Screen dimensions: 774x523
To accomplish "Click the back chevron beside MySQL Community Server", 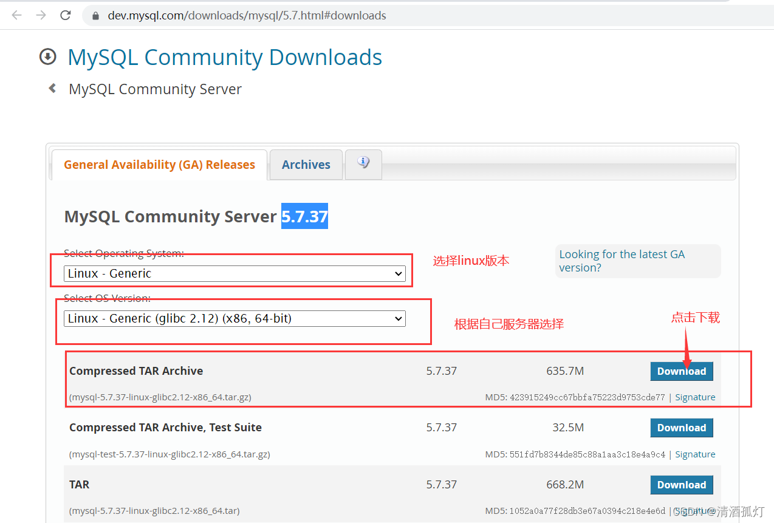I will pos(53,89).
